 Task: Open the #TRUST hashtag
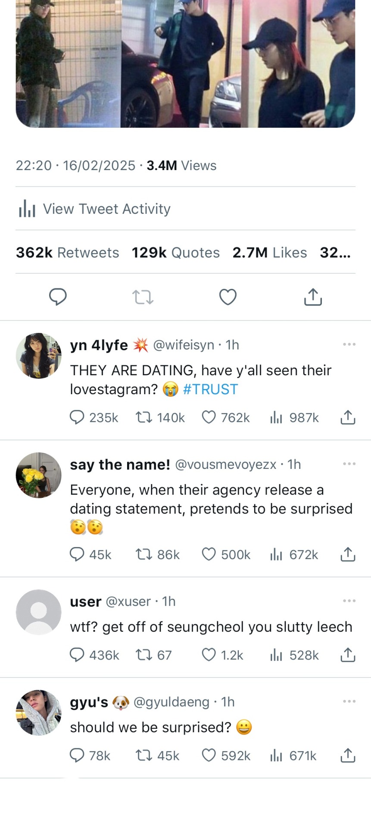tap(210, 389)
